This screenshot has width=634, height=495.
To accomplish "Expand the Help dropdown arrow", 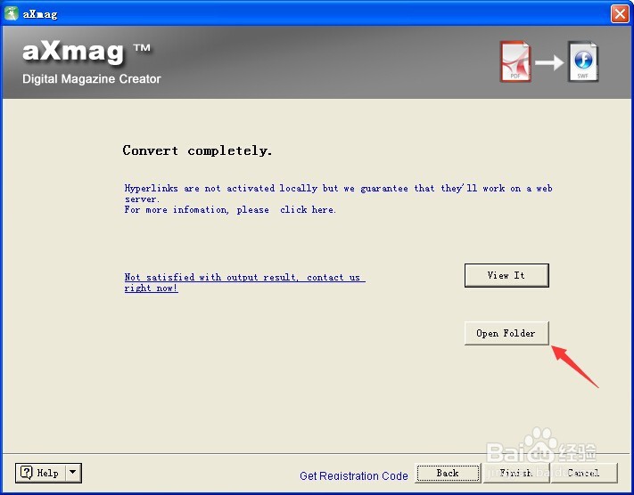I will pyautogui.click(x=73, y=473).
